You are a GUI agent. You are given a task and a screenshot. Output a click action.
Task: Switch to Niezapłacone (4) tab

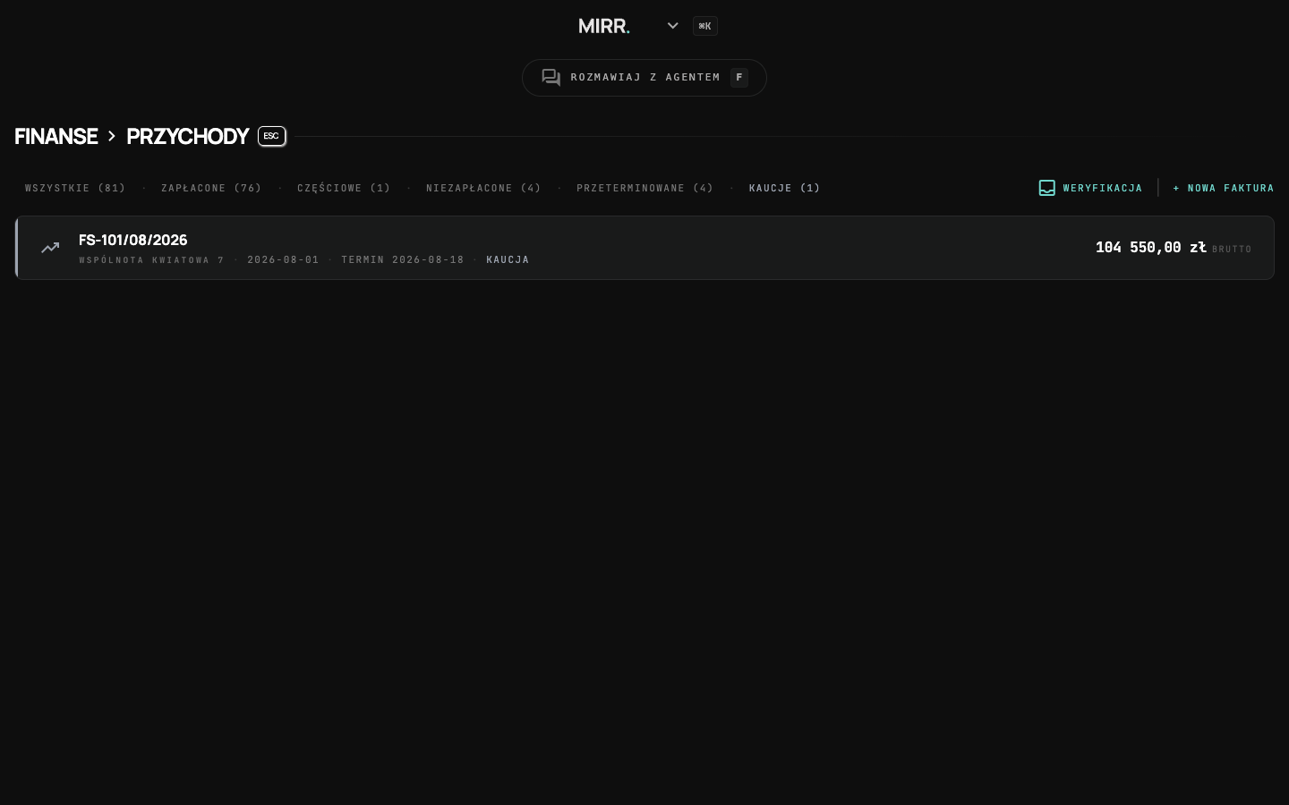point(483,188)
